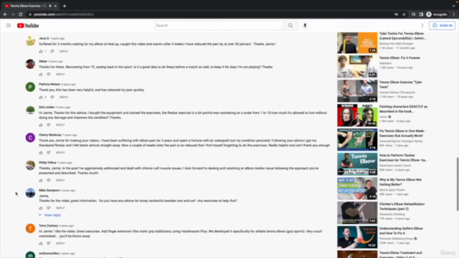Dislike Dirk Linden's comment

click(x=48, y=125)
